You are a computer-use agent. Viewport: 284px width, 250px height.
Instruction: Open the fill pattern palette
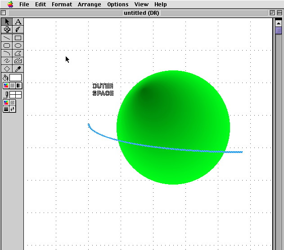point(12,85)
